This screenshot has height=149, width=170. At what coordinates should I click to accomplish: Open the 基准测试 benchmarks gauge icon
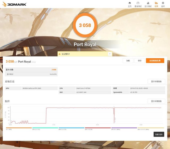[138, 3]
